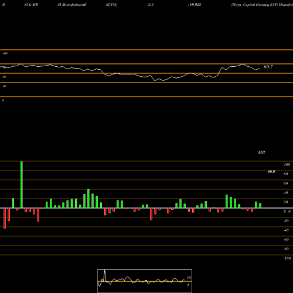293x293 pixels.
Task: Click the 10 label in mini chart
Action: coord(189,278)
